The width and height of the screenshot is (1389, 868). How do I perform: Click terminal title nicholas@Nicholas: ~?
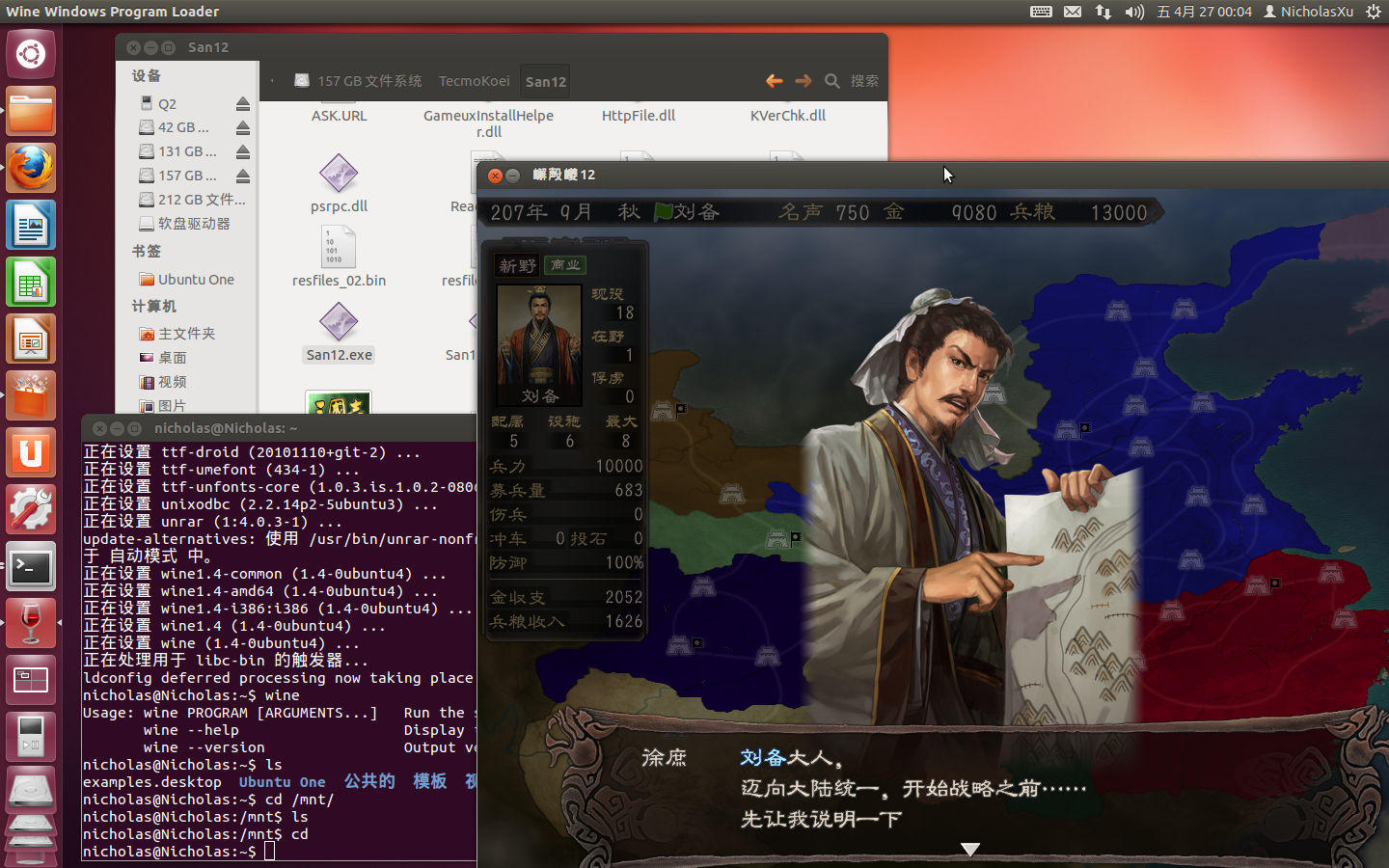coord(226,428)
